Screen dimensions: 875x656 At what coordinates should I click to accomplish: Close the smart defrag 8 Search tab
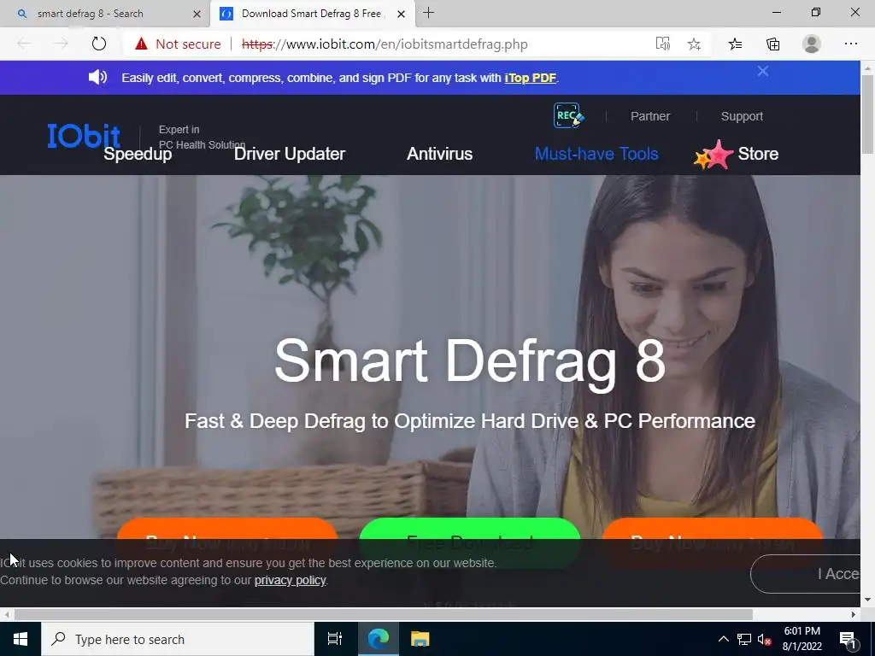(197, 14)
